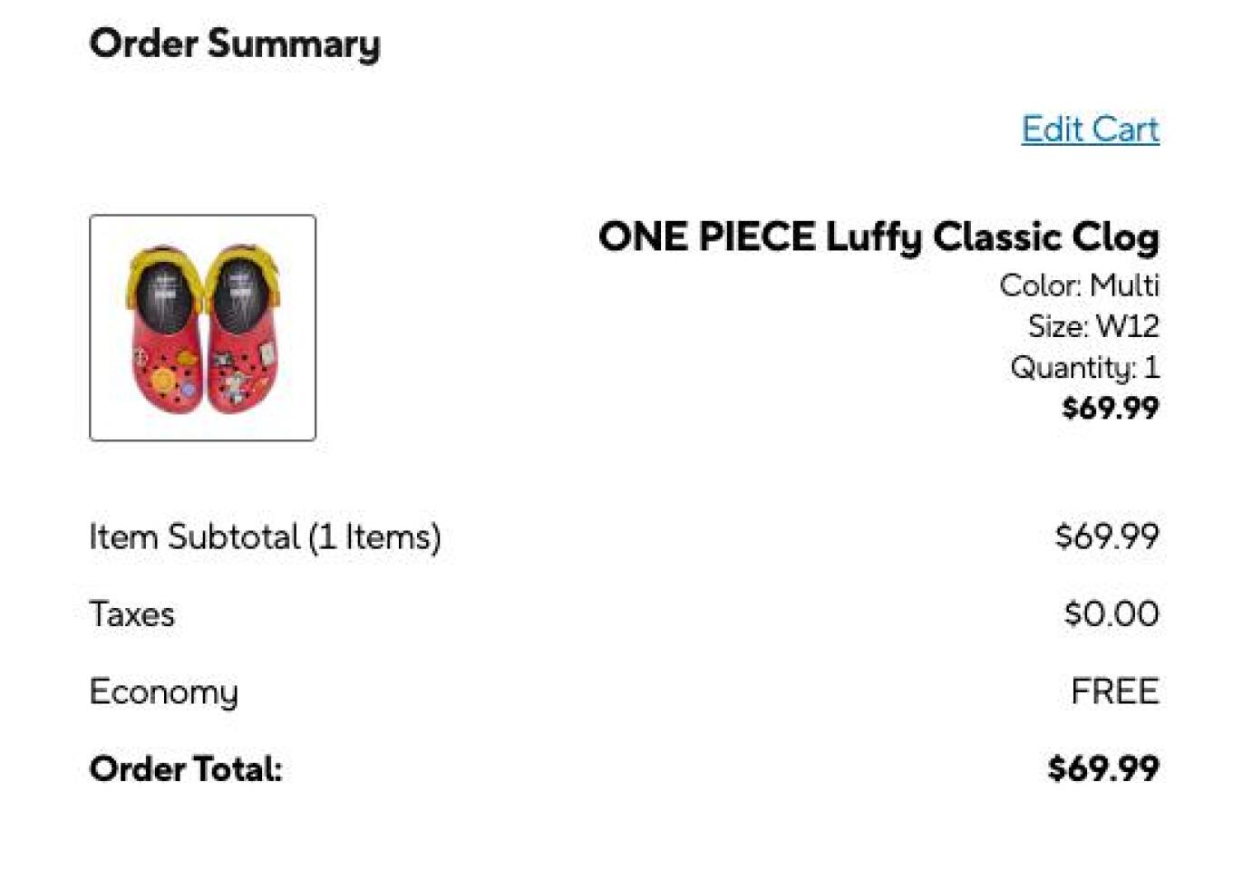
Task: Select the Color: Multi text
Action: (x=1079, y=285)
